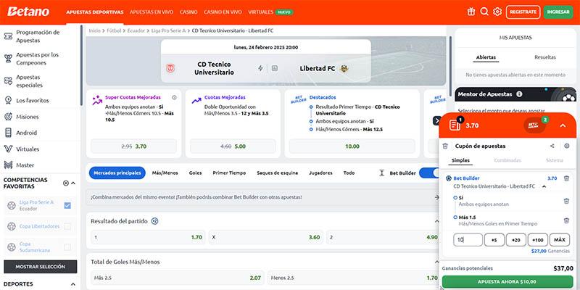Collapse Total de Goles Más/Menos market
The image size is (580, 290).
437,262
